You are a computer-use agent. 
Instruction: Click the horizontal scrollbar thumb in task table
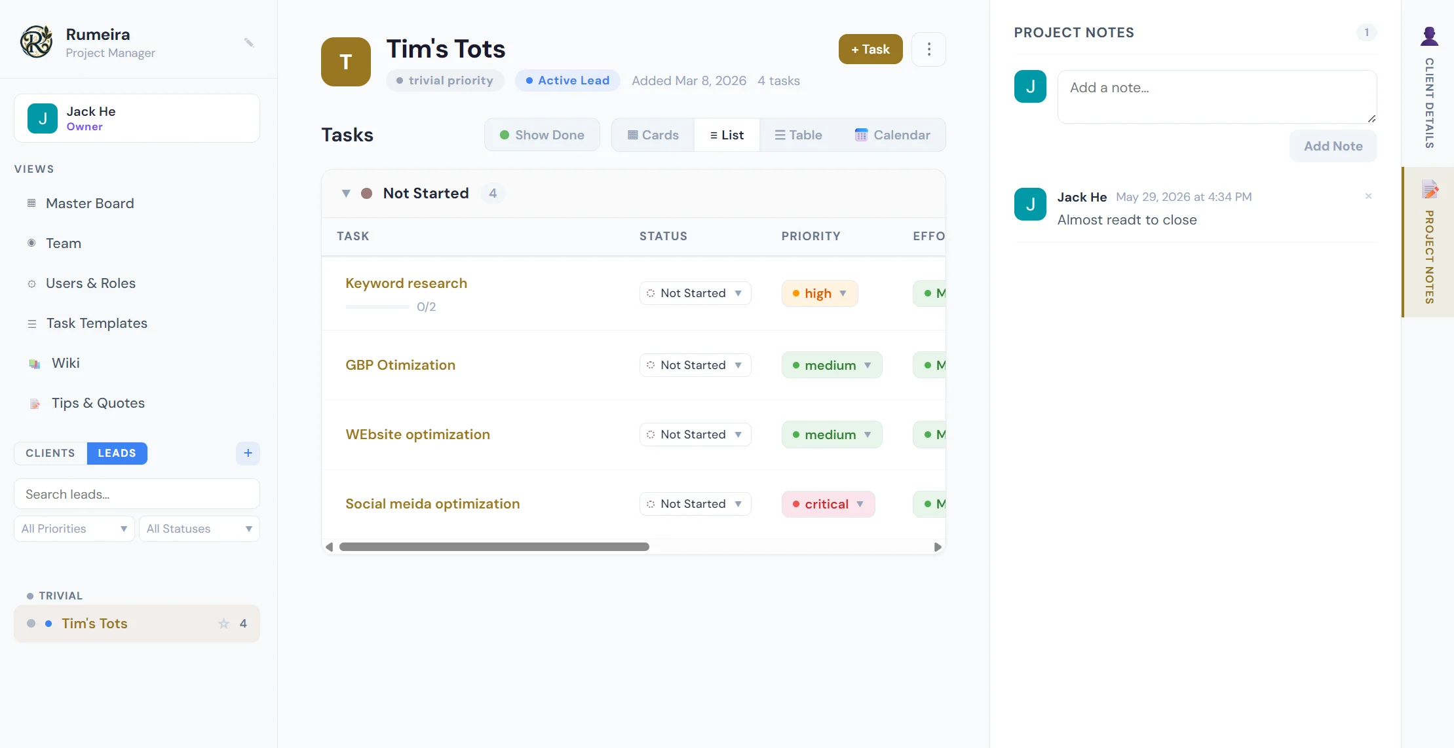point(494,547)
